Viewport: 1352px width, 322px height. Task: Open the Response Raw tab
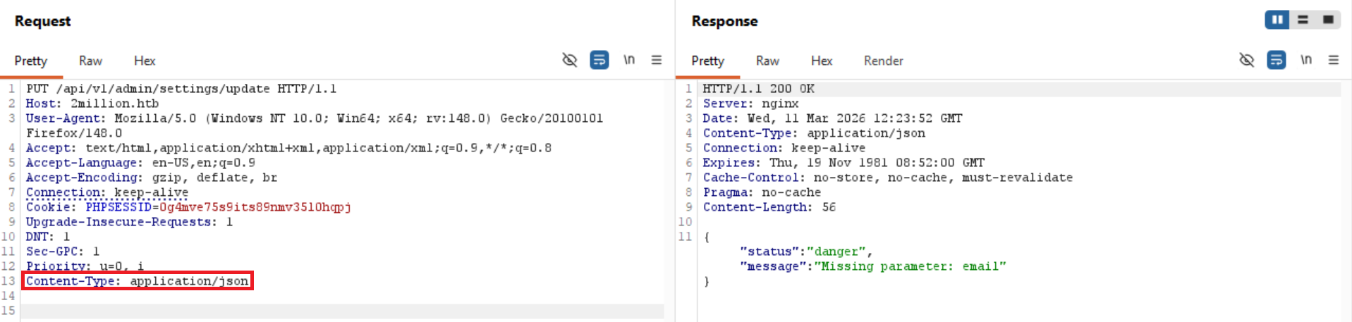coord(767,61)
